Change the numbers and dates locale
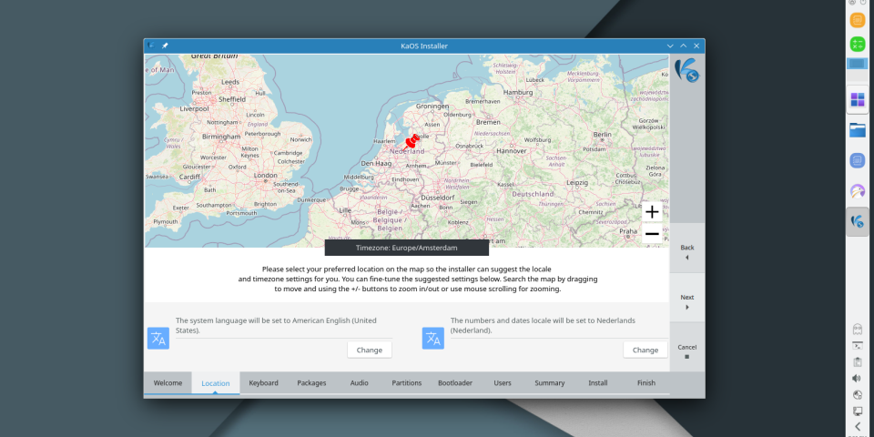Viewport: 874px width, 437px height. [645, 350]
